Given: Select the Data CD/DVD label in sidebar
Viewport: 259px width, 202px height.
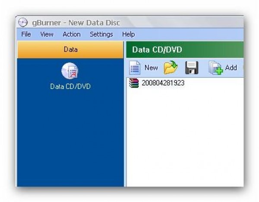Looking at the screenshot, I should point(70,87).
